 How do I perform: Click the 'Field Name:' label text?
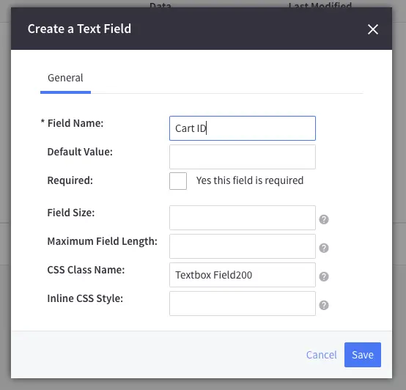click(x=75, y=123)
